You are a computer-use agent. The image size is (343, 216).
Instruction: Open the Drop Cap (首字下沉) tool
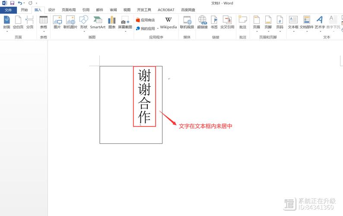[333, 22]
